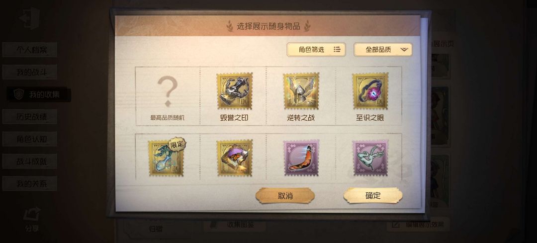
Task: Open the 个人档案 sidebar tab
Action: [x=30, y=50]
